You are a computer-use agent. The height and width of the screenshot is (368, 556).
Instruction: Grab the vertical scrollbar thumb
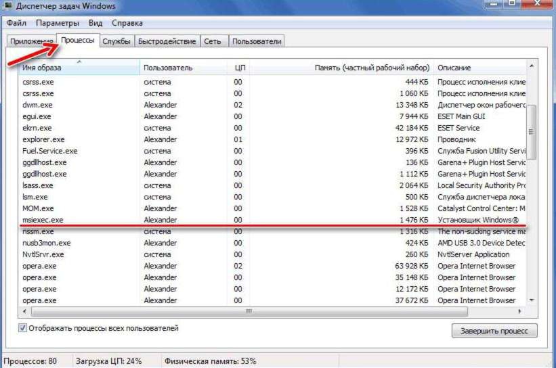coord(531,132)
